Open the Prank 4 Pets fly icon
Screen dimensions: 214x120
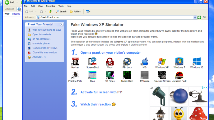click(75, 75)
